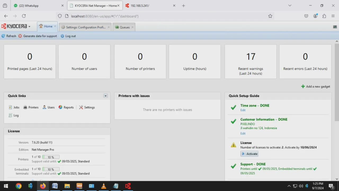Open the Firefox application menu

click(x=333, y=16)
